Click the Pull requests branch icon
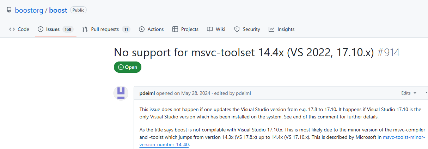The width and height of the screenshot is (428, 149). pos(85,29)
